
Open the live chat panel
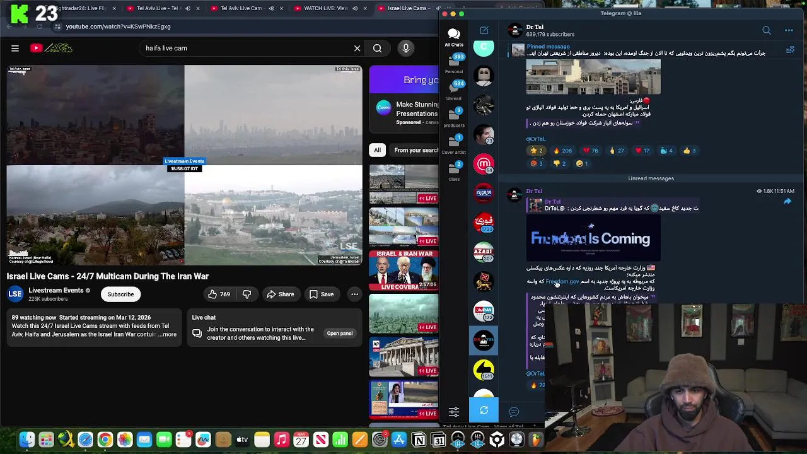[x=339, y=333]
